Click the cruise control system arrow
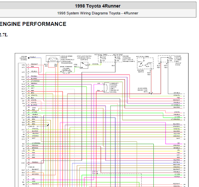This screenshot has height=187, width=199. tap(29, 58)
